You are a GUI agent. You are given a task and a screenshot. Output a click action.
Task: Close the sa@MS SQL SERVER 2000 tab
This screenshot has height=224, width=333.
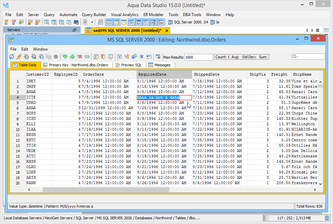[167, 30]
